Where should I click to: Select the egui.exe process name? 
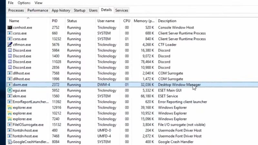coord(19,90)
